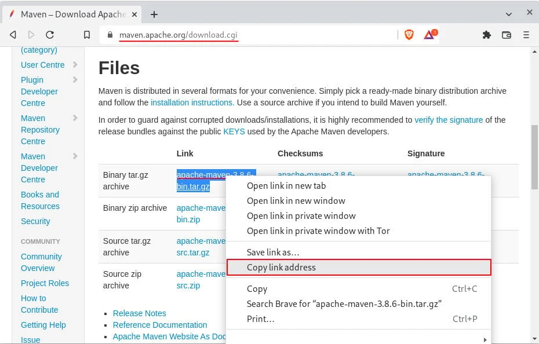Click the "installation instructions" link
This screenshot has width=539, height=344.
(192, 103)
